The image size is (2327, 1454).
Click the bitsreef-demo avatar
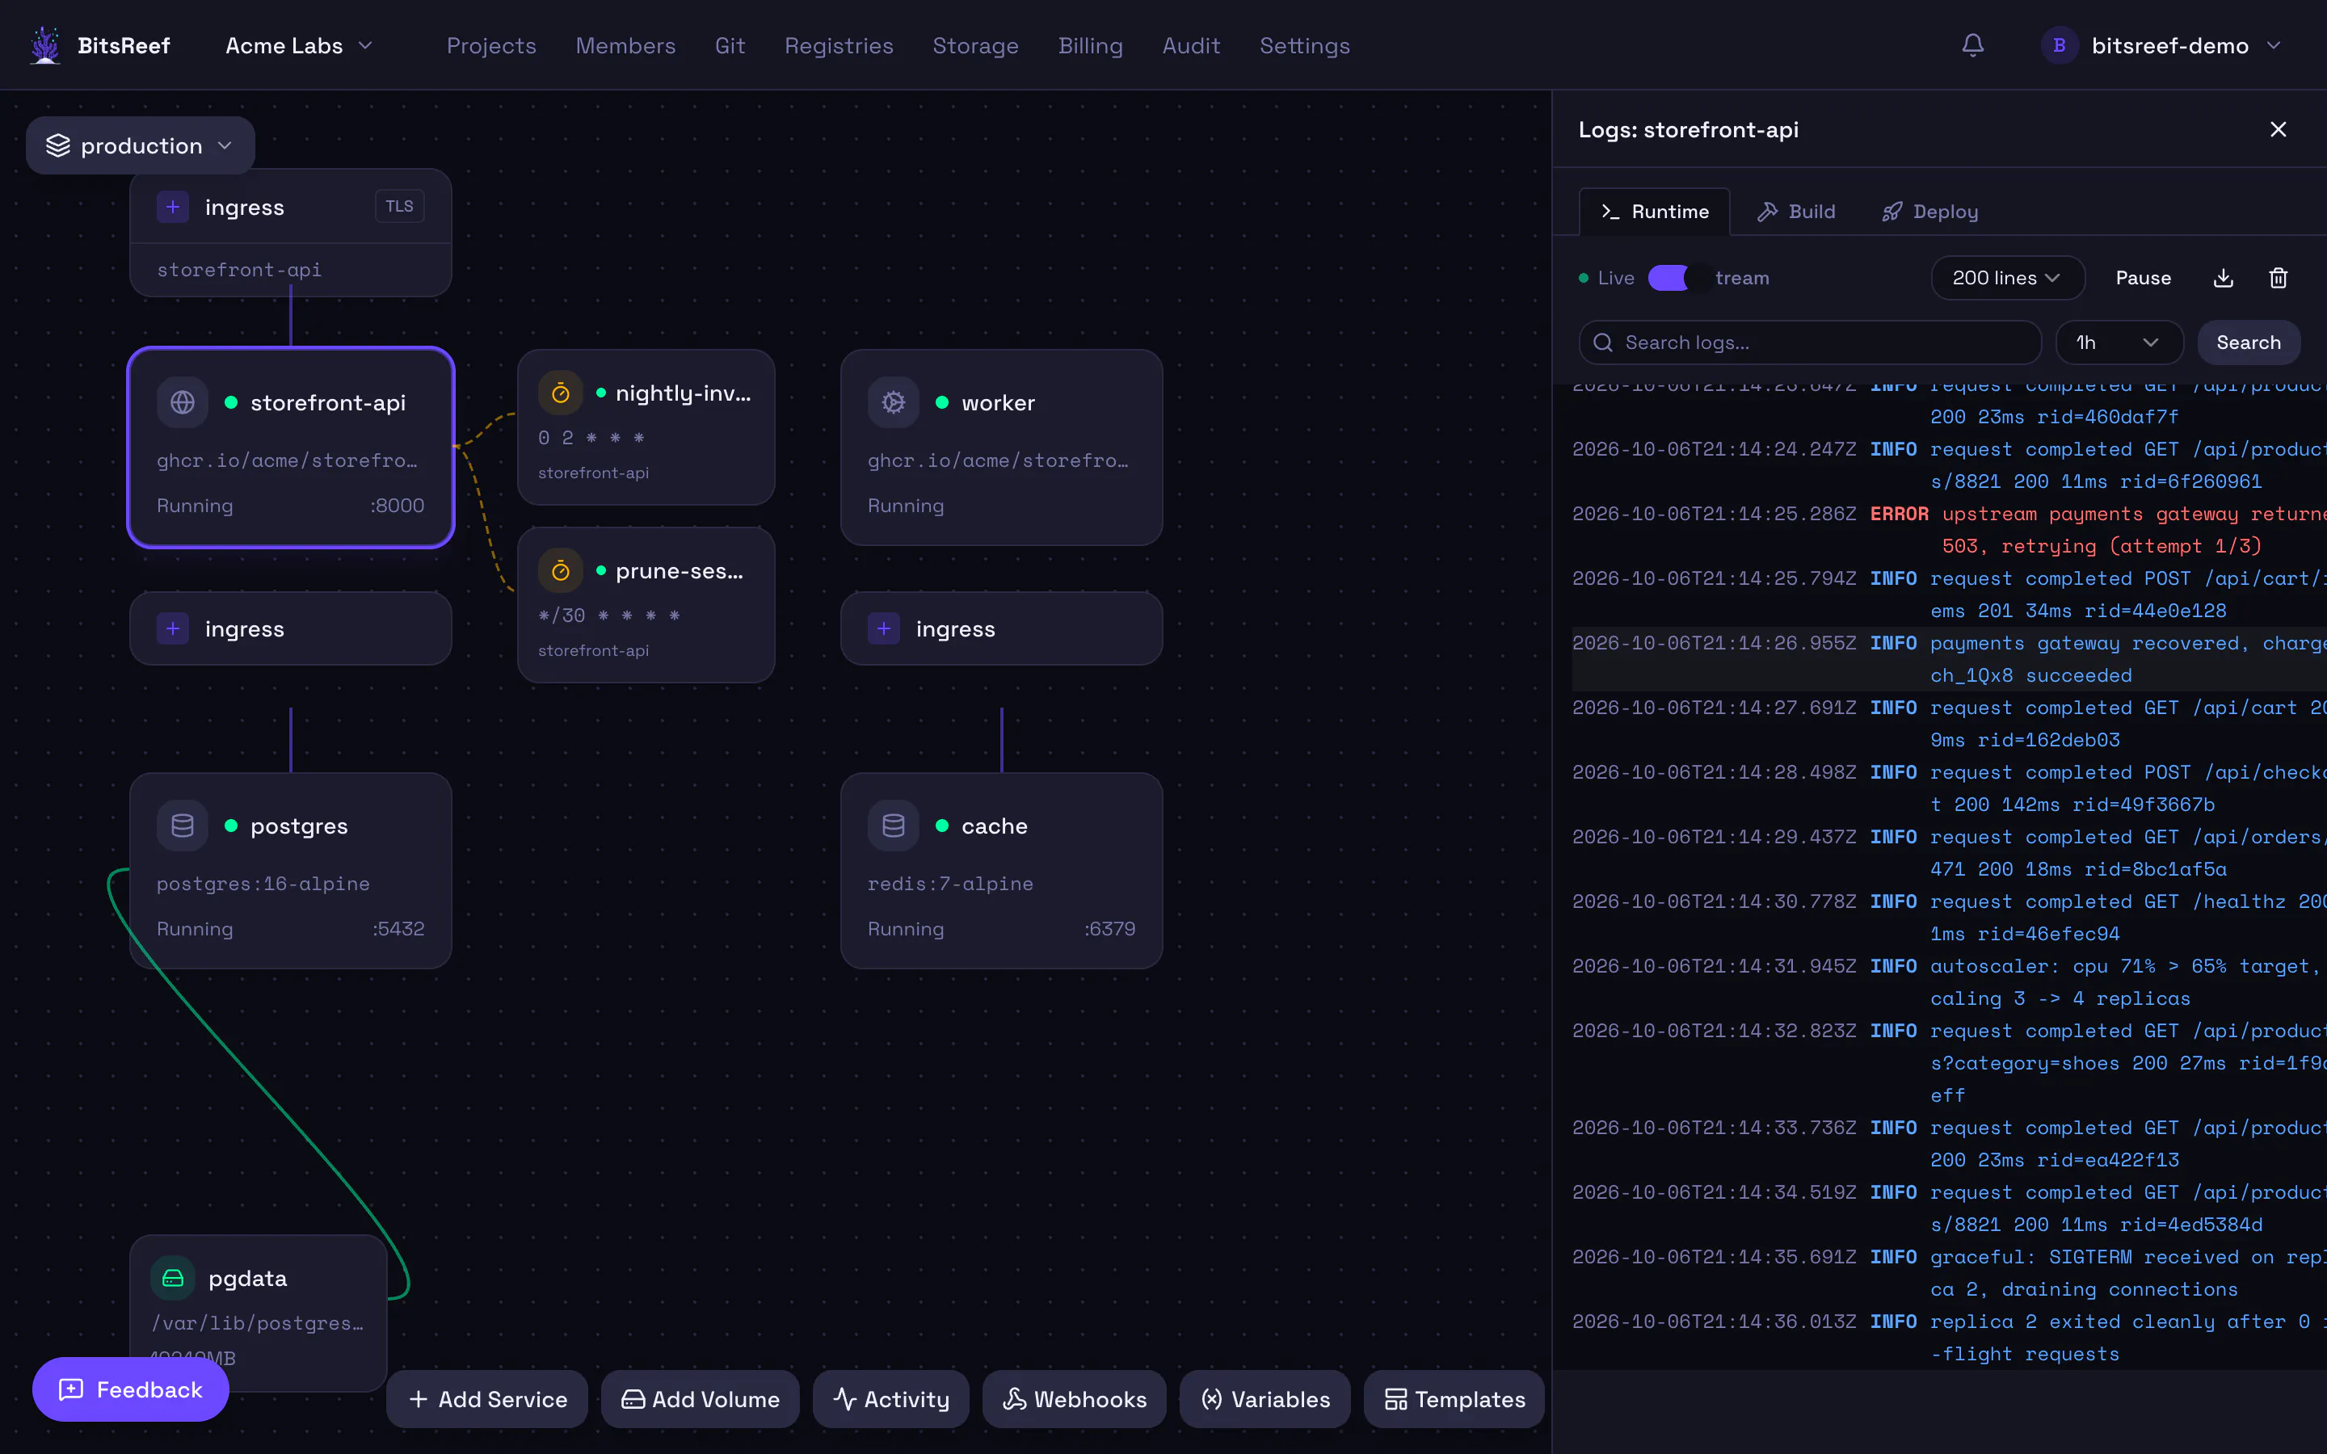point(2059,45)
